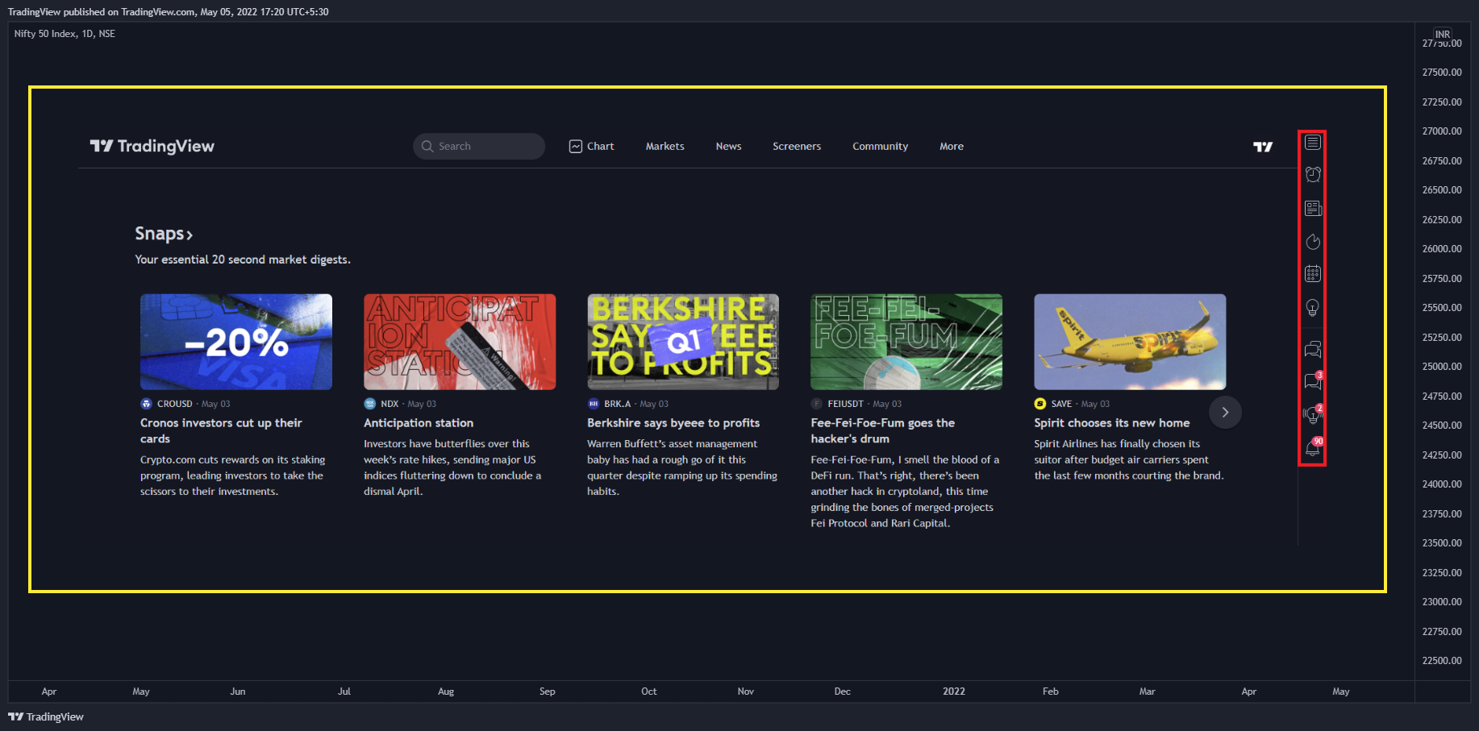Click price label 22500.00 on axis
Image resolution: width=1479 pixels, height=731 pixels.
pos(1442,661)
